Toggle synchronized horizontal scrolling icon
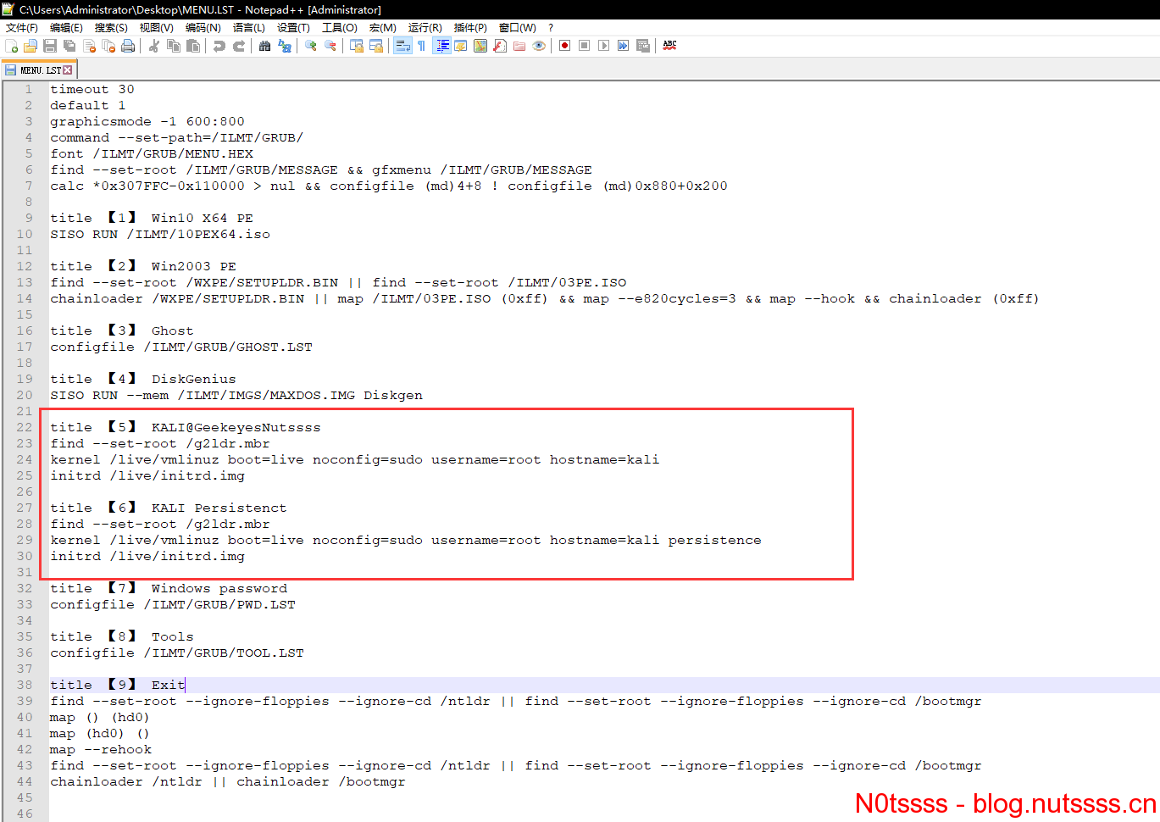1160x822 pixels. coord(376,46)
